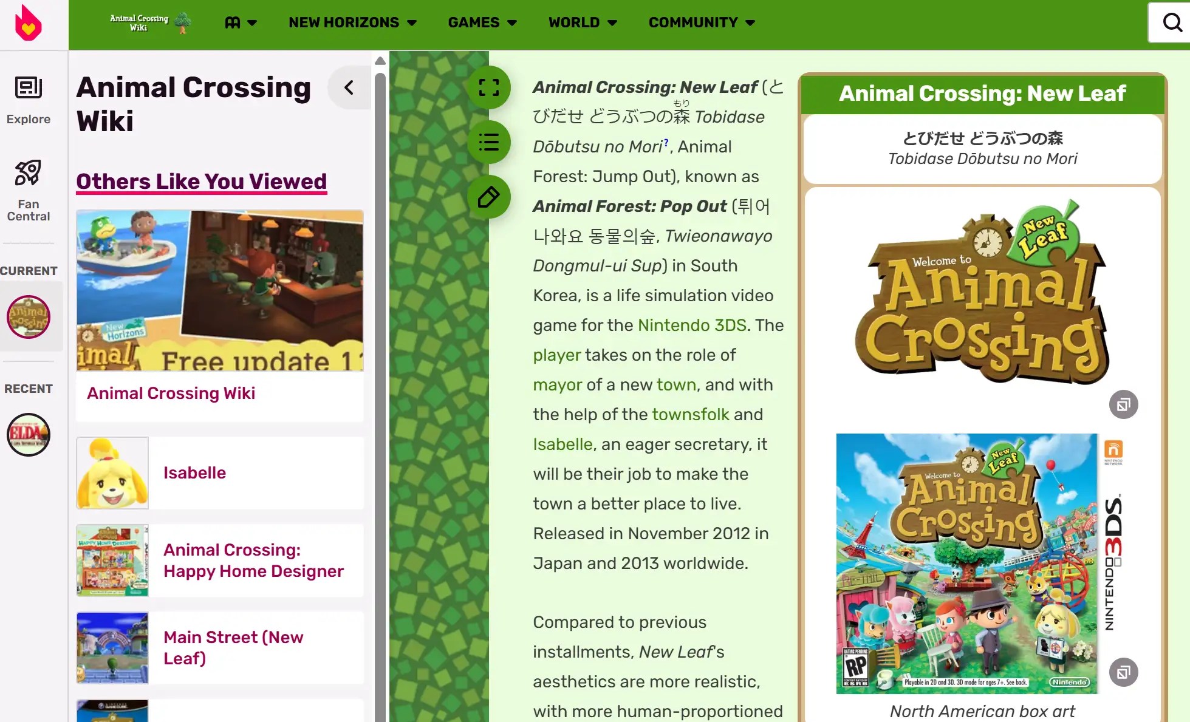Expand the GAMES dropdown arrow
The image size is (1190, 722).
(512, 23)
